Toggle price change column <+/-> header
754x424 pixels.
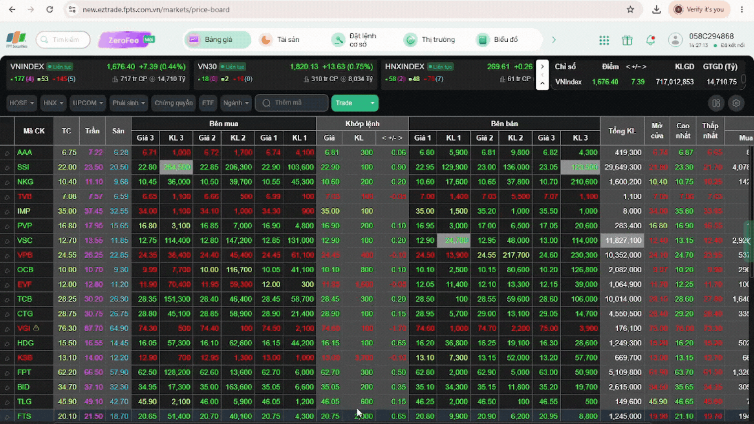click(392, 138)
